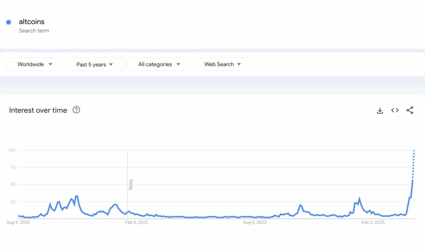Click the dotted line's top at 100
Image resolution: width=425 pixels, height=249 pixels.
click(414, 151)
